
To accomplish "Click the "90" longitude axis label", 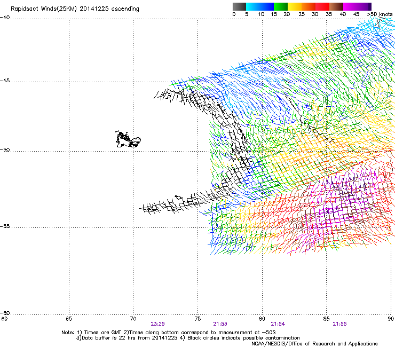I will tap(391, 319).
